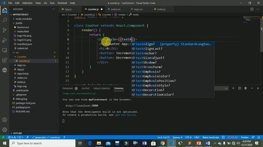Open Source Control view icon
The height and width of the screenshot is (147, 263).
click(5, 30)
